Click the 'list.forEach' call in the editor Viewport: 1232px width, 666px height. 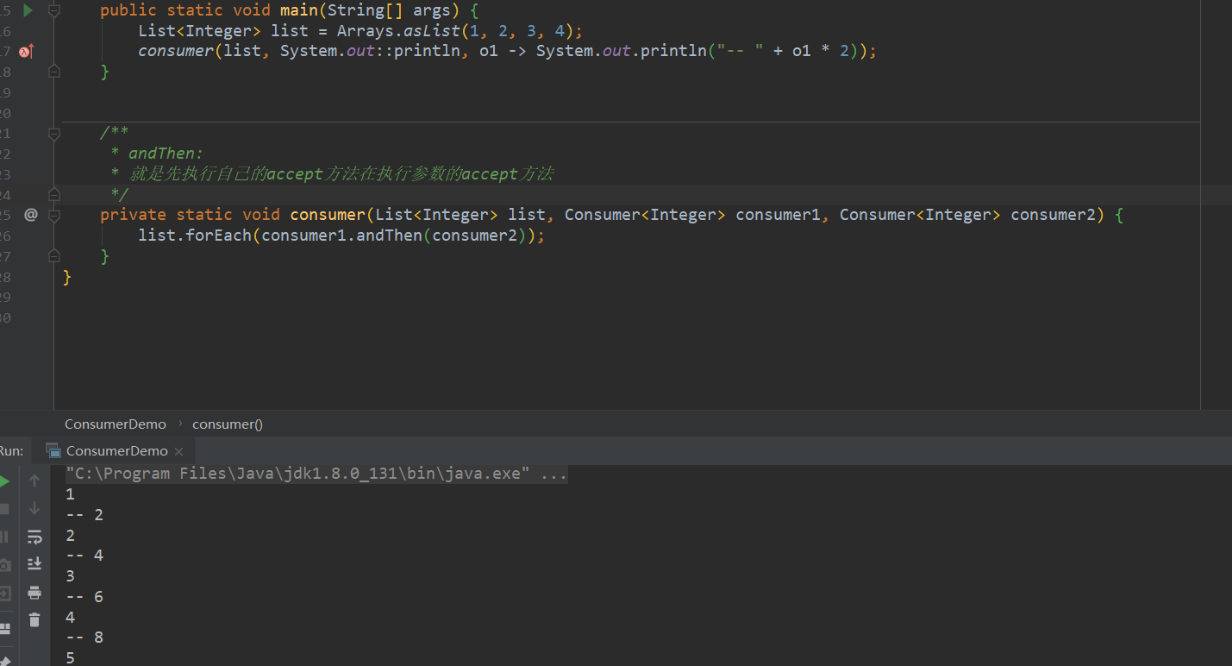pyautogui.click(x=195, y=236)
